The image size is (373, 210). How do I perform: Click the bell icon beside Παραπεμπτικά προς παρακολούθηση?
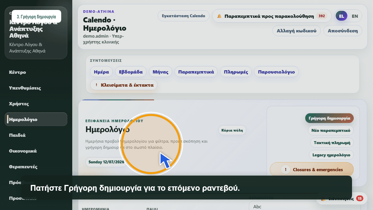tap(219, 16)
